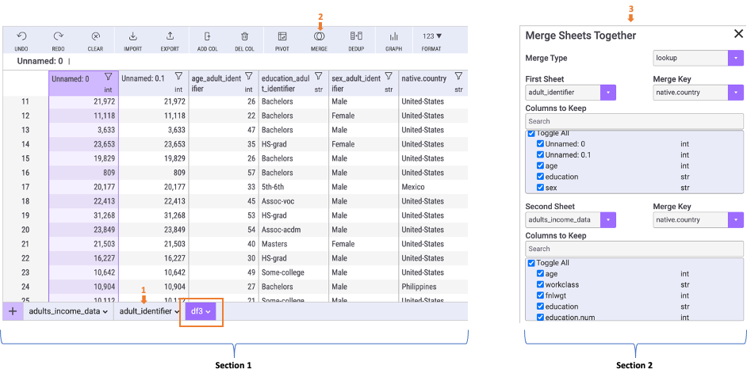Click the Format number button

coord(431,36)
